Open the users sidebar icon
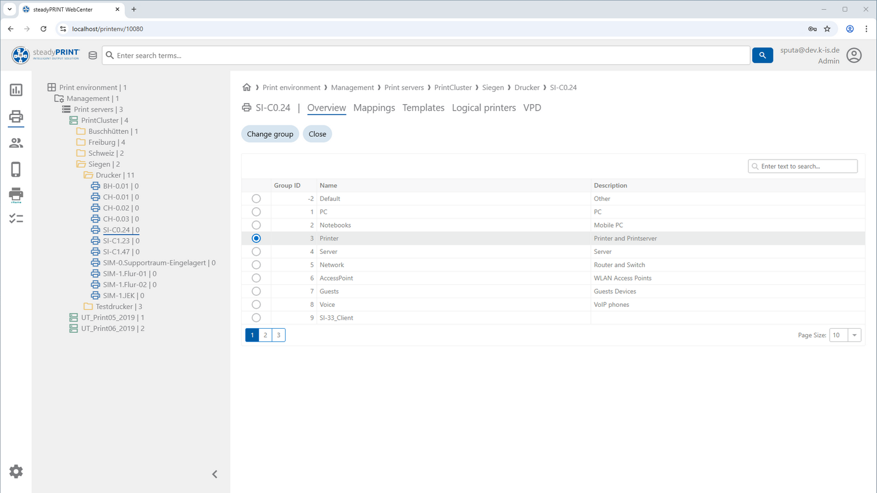The image size is (877, 493). (x=16, y=143)
